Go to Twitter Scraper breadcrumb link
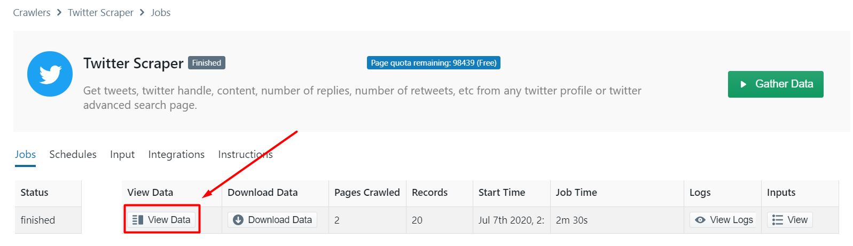Viewport: 853px width, 246px height. pyautogui.click(x=100, y=12)
